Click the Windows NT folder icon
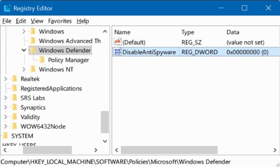 coord(33,69)
